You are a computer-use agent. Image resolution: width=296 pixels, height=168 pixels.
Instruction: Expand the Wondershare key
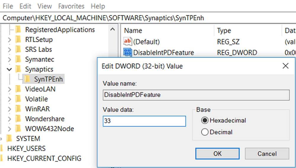[9, 119]
